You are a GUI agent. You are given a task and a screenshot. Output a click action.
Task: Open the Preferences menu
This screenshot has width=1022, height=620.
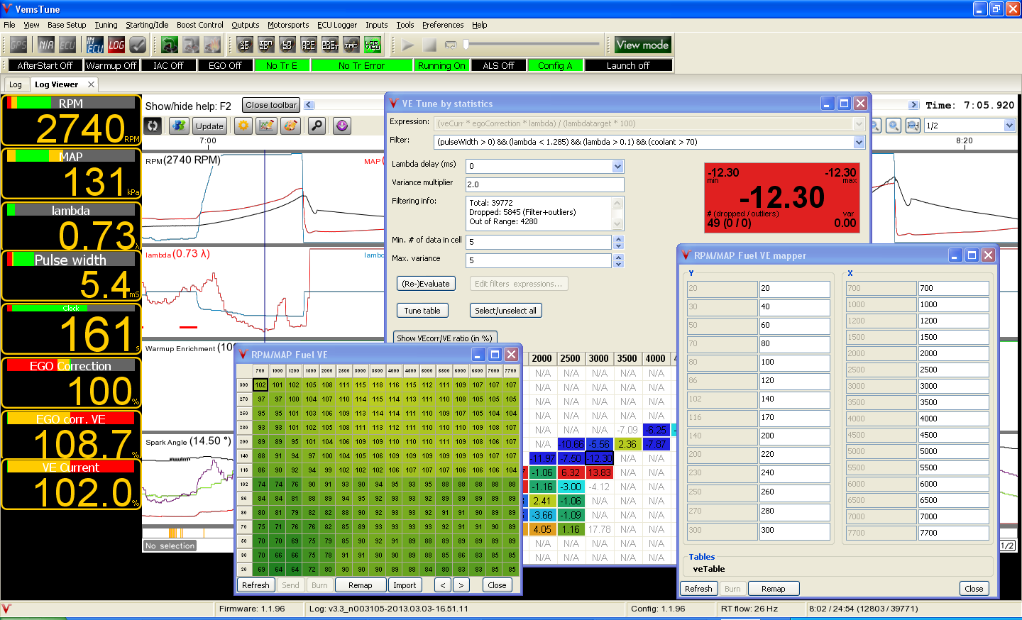[443, 25]
